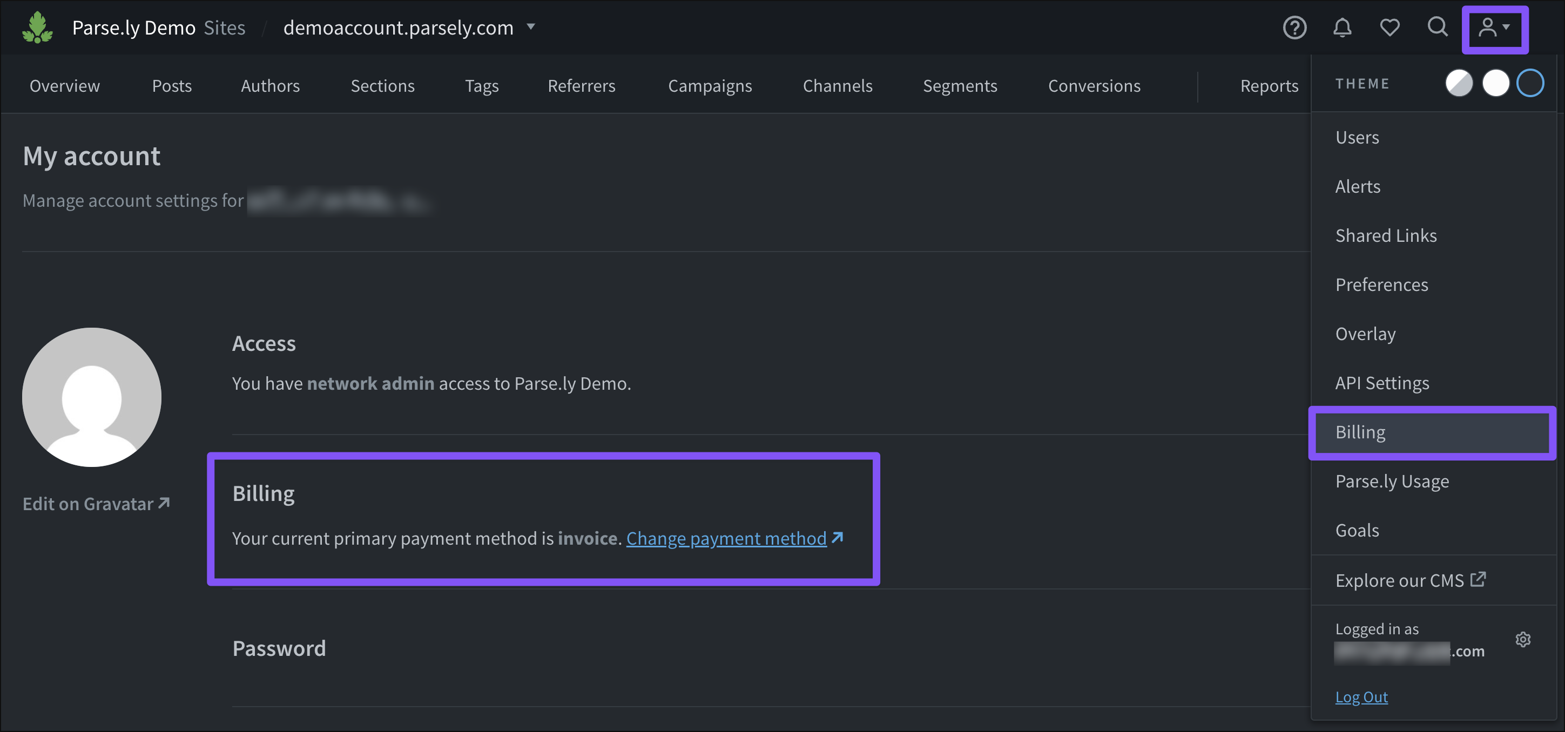This screenshot has width=1565, height=732.
Task: Open the Segments tab
Action: (x=960, y=86)
